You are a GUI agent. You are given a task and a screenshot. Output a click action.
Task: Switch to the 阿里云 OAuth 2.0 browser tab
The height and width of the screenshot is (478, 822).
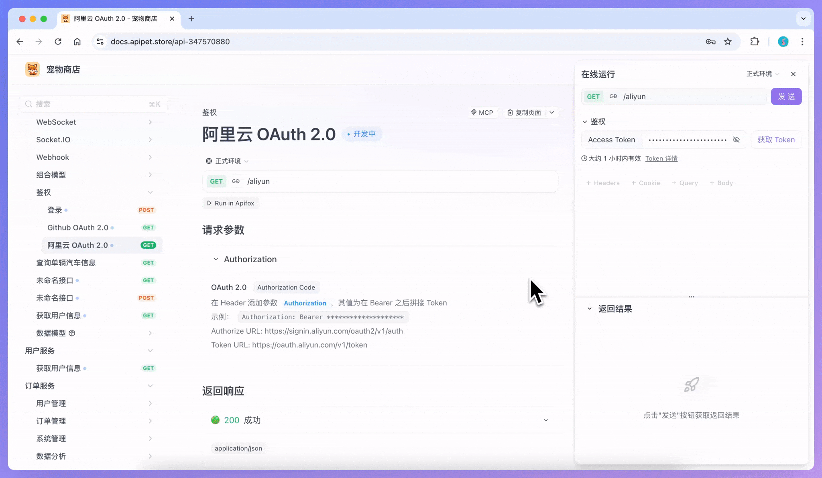pyautogui.click(x=115, y=18)
